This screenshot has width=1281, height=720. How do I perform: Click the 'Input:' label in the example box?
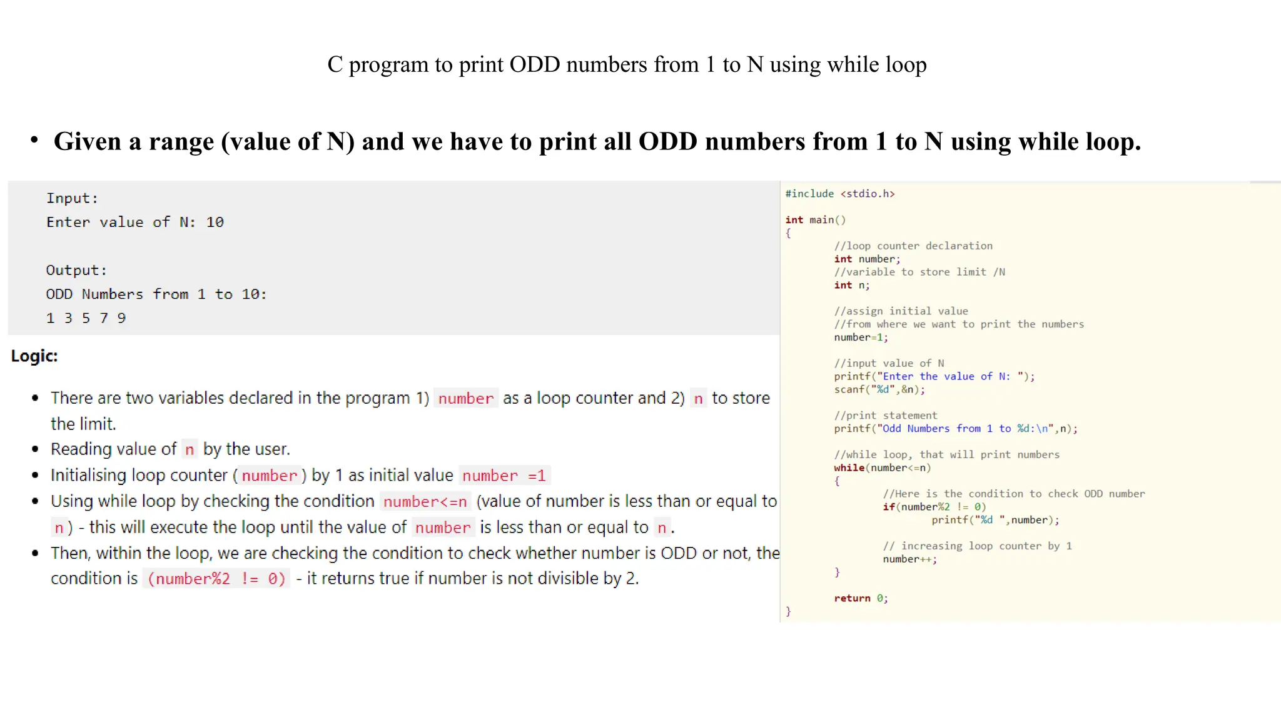(72, 199)
